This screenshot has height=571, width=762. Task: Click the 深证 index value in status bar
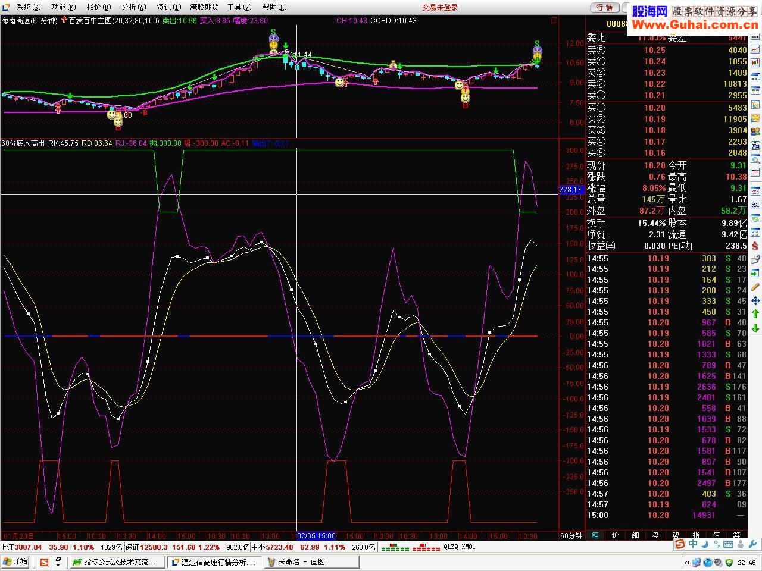(x=154, y=547)
